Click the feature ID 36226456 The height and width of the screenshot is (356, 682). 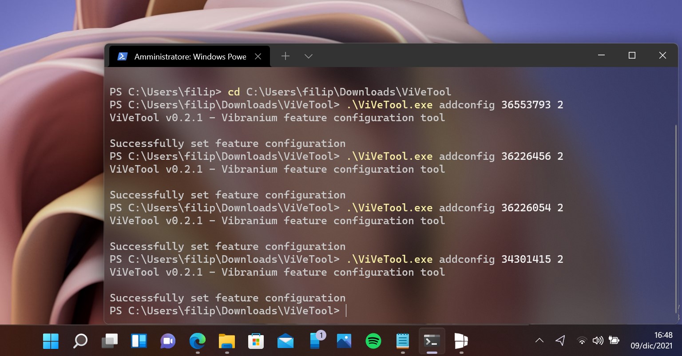click(526, 156)
